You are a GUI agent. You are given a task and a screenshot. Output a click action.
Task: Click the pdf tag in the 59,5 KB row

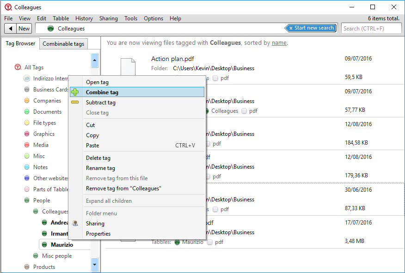point(221,78)
